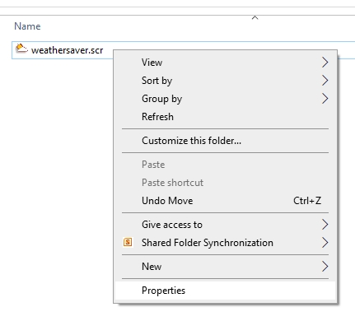Open Shared Folder Synchronization menu entry
The width and height of the screenshot is (355, 321).
coord(225,243)
